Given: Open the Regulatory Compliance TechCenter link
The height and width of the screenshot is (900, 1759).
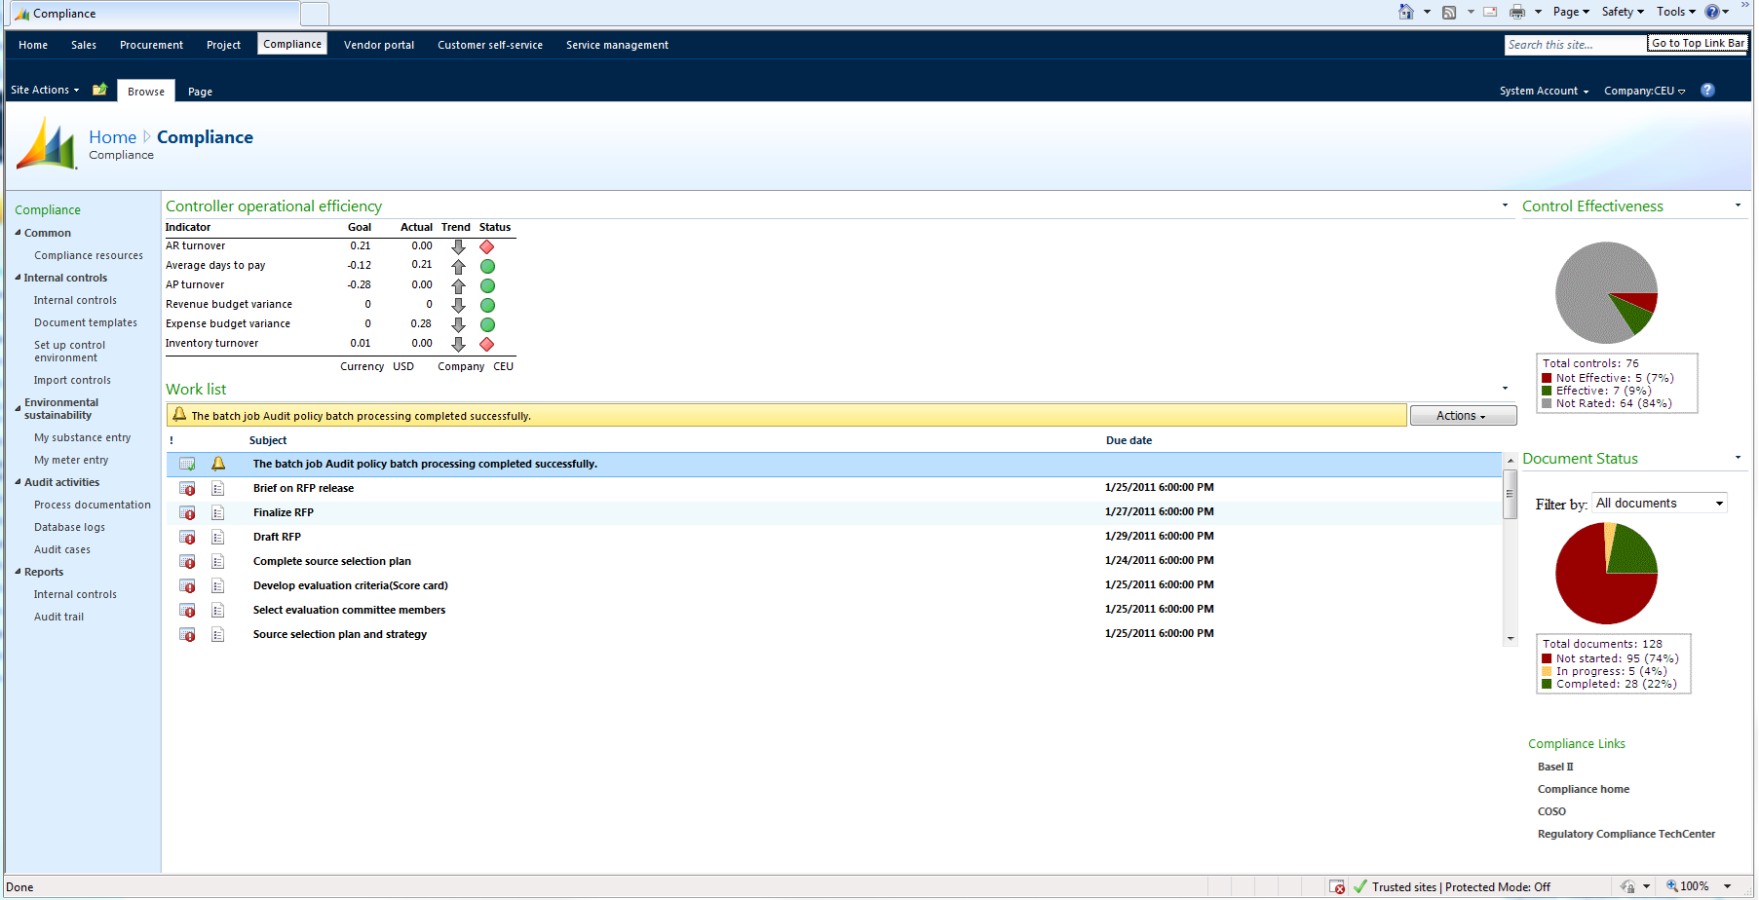Looking at the screenshot, I should coord(1625,834).
